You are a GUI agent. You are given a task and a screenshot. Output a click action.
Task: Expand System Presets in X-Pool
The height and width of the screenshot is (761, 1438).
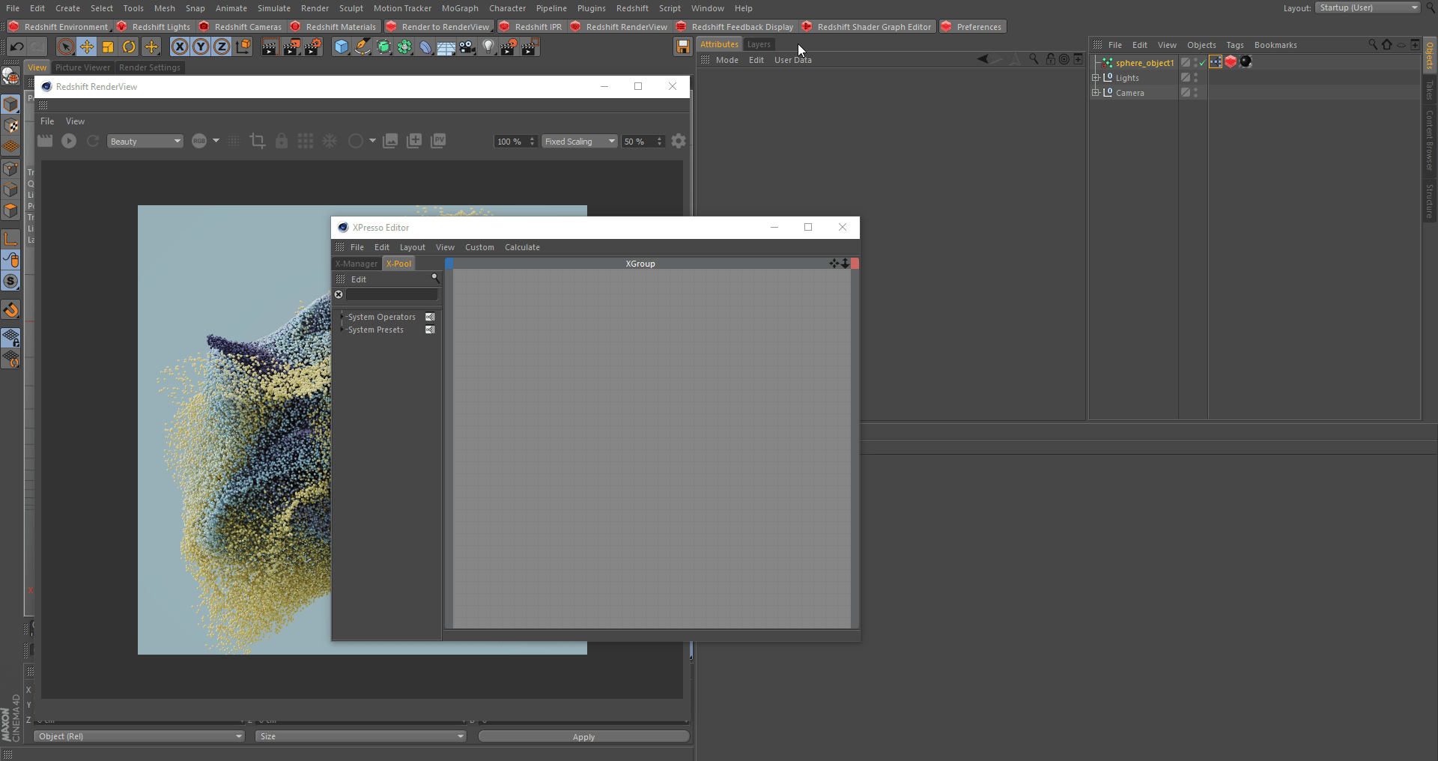click(x=342, y=330)
